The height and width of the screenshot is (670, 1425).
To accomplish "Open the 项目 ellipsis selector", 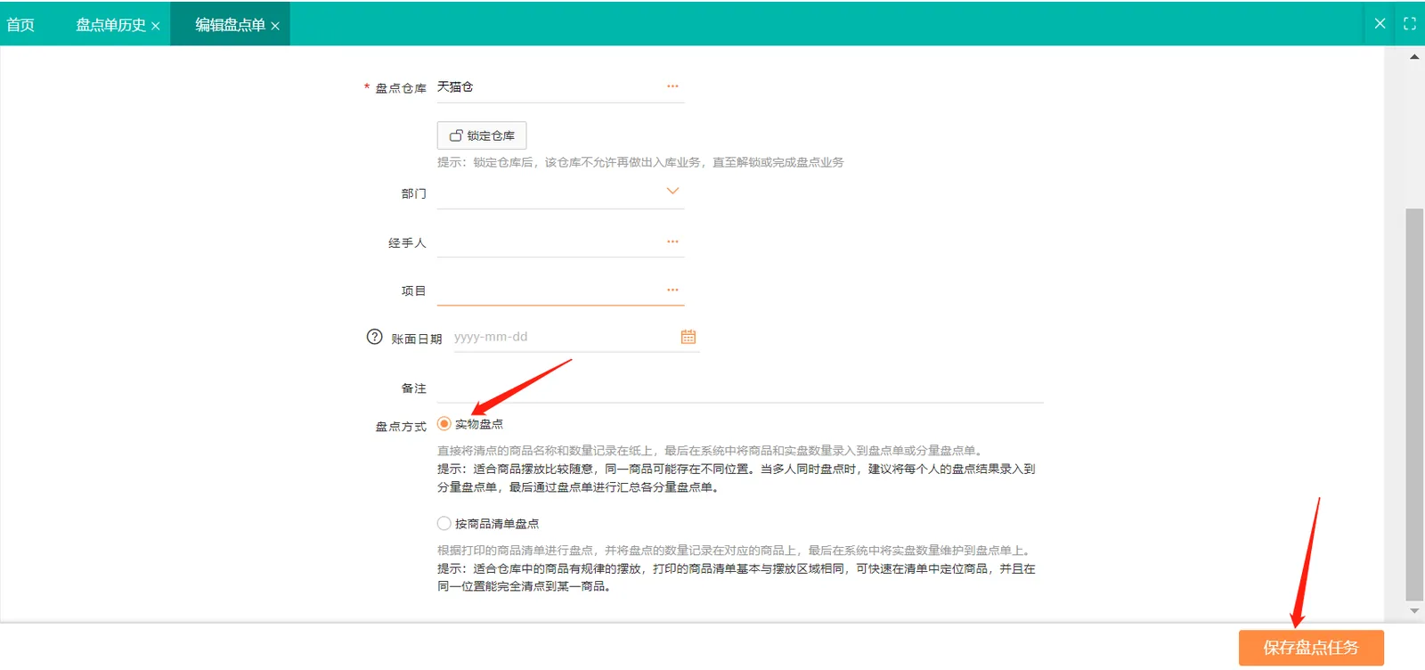I will pyautogui.click(x=672, y=290).
